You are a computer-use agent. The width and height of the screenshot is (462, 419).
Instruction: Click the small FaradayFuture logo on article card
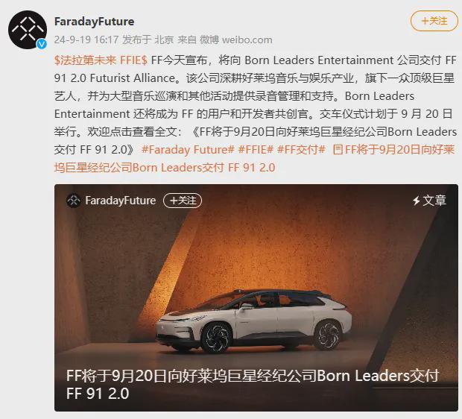[x=74, y=201]
